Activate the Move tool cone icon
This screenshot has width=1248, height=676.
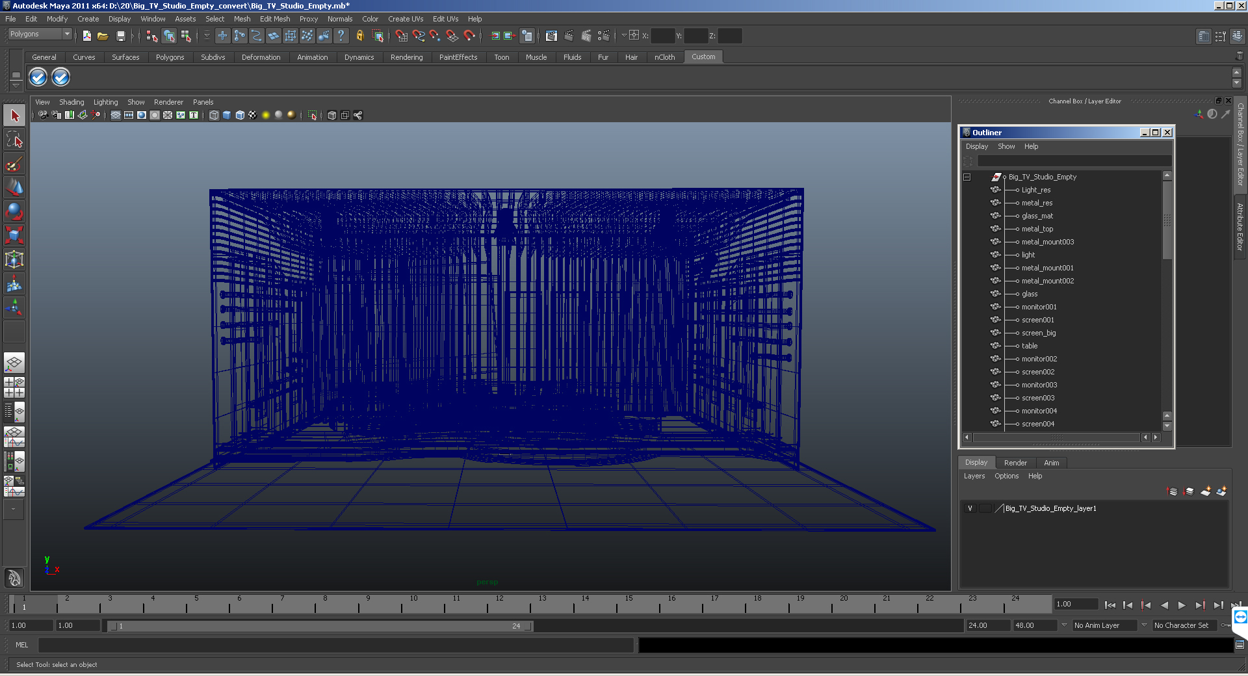[x=14, y=187]
